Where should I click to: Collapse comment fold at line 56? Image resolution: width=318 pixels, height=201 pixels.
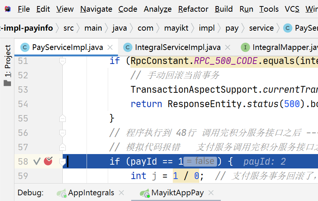(x=62, y=133)
